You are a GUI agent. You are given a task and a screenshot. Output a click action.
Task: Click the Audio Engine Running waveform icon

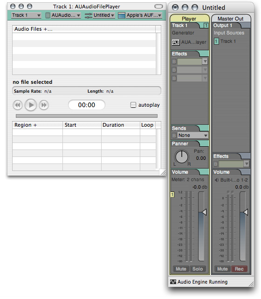point(173,282)
